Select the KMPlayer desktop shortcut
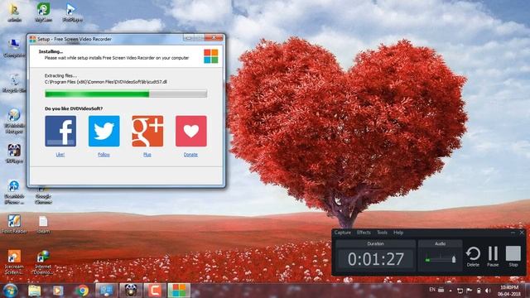 tap(14, 154)
